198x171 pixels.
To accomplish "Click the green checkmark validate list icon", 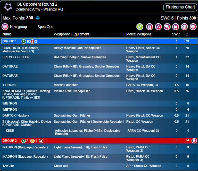I will click(x=140, y=27).
